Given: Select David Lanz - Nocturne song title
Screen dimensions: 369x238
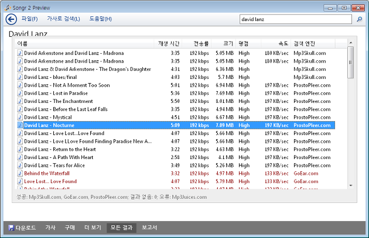Looking at the screenshot, I should coord(49,125).
